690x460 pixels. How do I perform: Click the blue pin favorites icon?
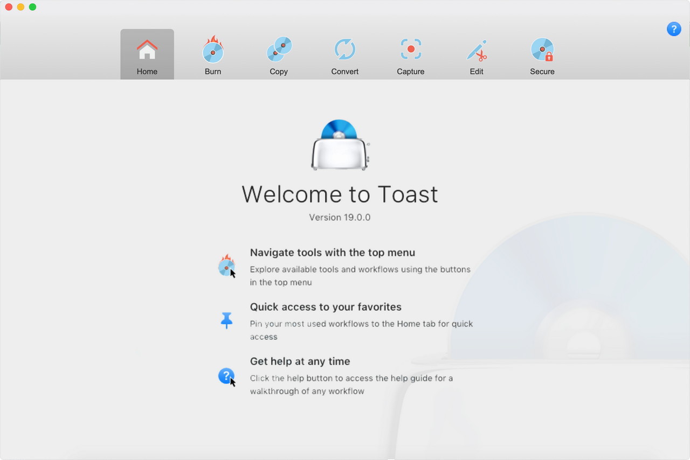click(x=227, y=320)
